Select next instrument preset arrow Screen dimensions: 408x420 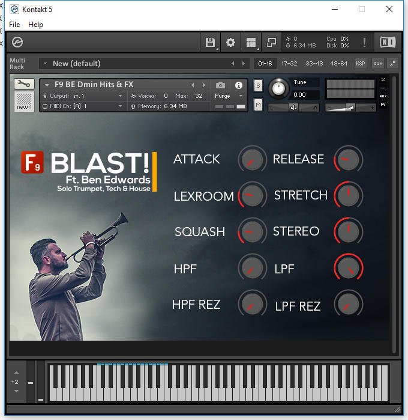coord(204,85)
